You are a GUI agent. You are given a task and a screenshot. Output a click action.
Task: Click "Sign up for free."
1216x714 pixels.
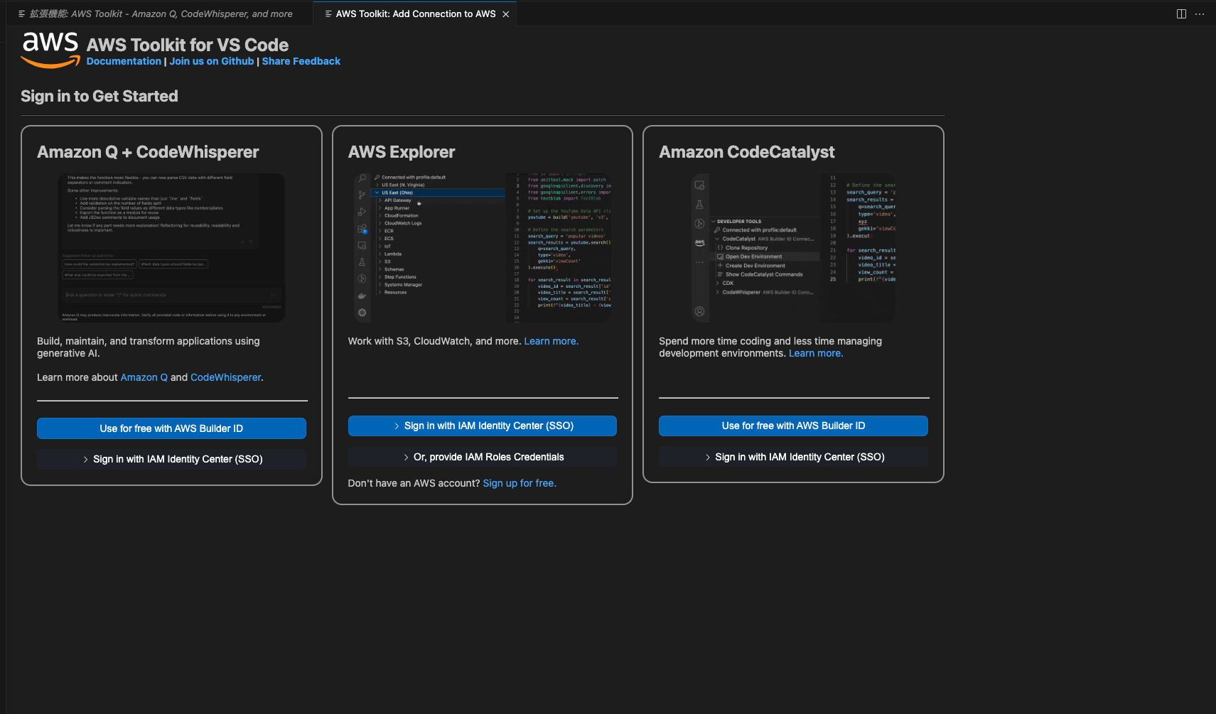click(x=519, y=483)
